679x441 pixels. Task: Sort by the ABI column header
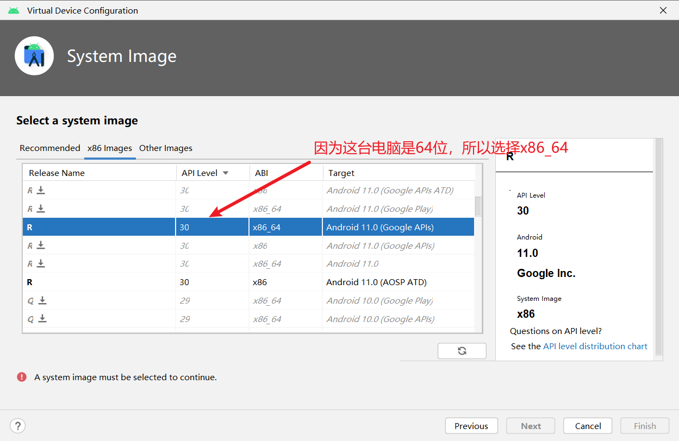pyautogui.click(x=286, y=173)
